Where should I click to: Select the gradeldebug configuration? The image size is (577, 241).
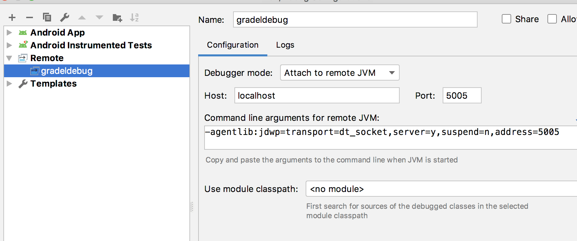(97, 71)
